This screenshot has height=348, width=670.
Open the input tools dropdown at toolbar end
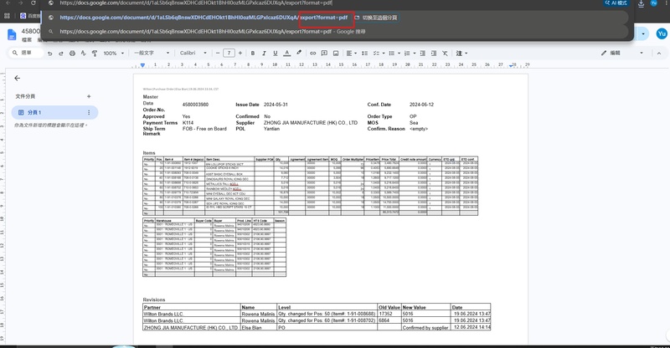461,53
